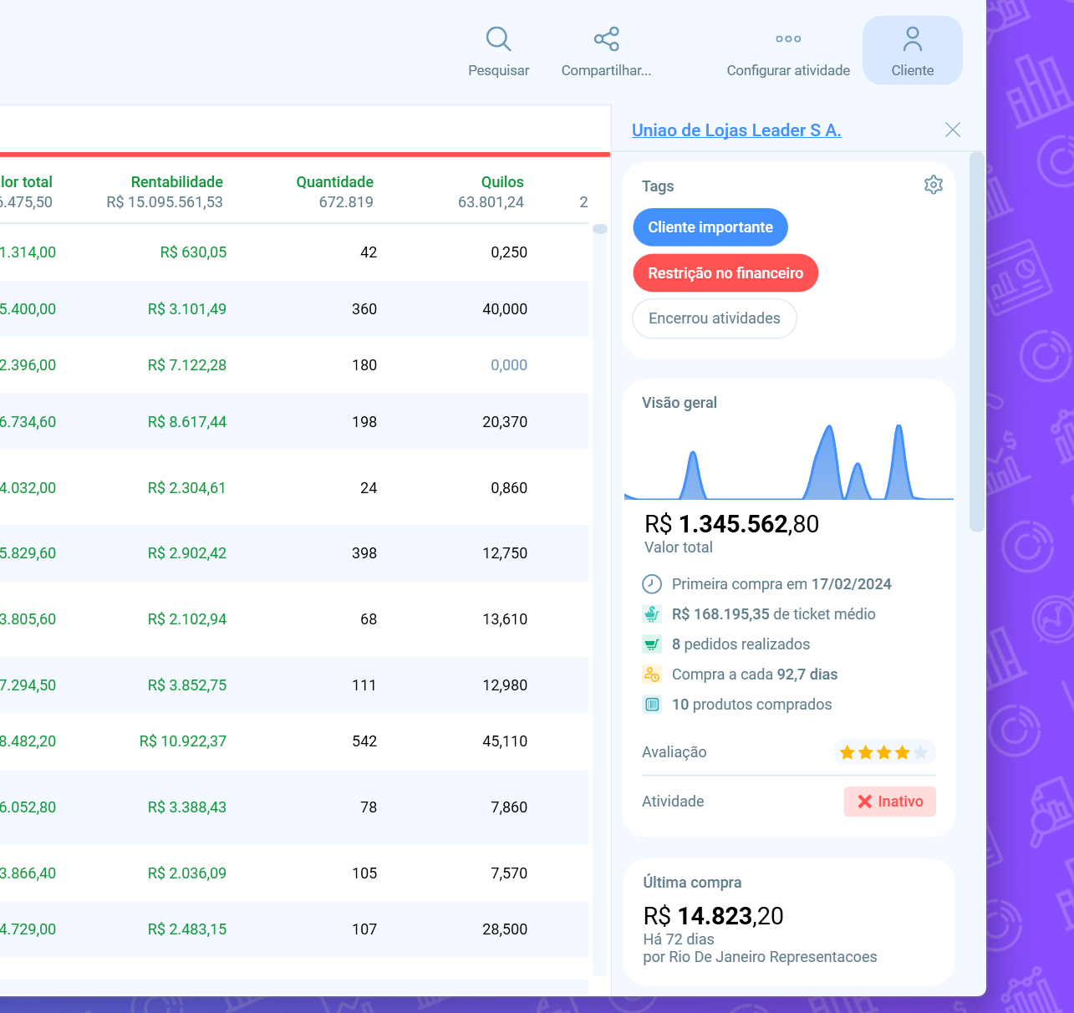Sort by Quantidade column header
Image resolution: width=1074 pixels, height=1013 pixels.
click(334, 182)
